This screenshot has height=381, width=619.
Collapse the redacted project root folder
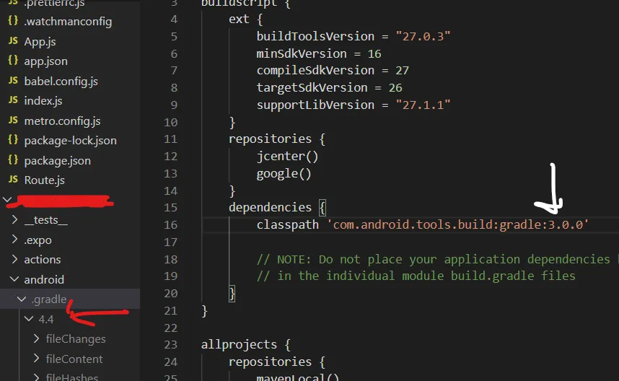pos(7,200)
